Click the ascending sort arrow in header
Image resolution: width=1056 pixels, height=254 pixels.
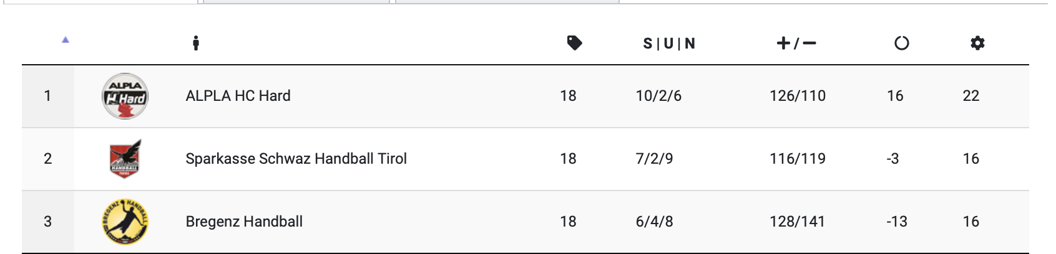[66, 40]
